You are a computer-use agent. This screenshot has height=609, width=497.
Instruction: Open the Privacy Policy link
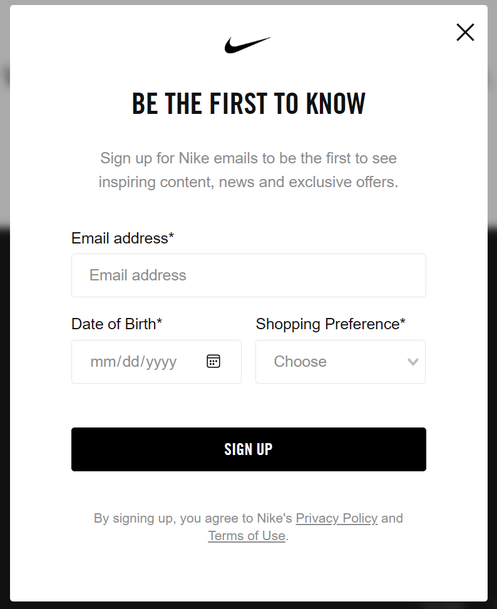337,518
